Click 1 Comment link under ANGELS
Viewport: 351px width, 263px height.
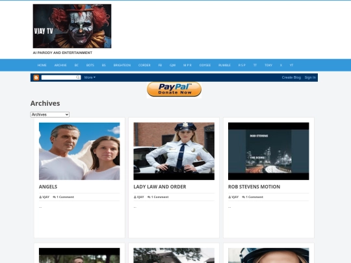coord(65,197)
